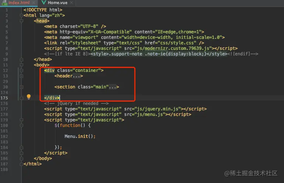This screenshot has width=284, height=183.
Task: Close the Home.vue tab
Action: 71,3
